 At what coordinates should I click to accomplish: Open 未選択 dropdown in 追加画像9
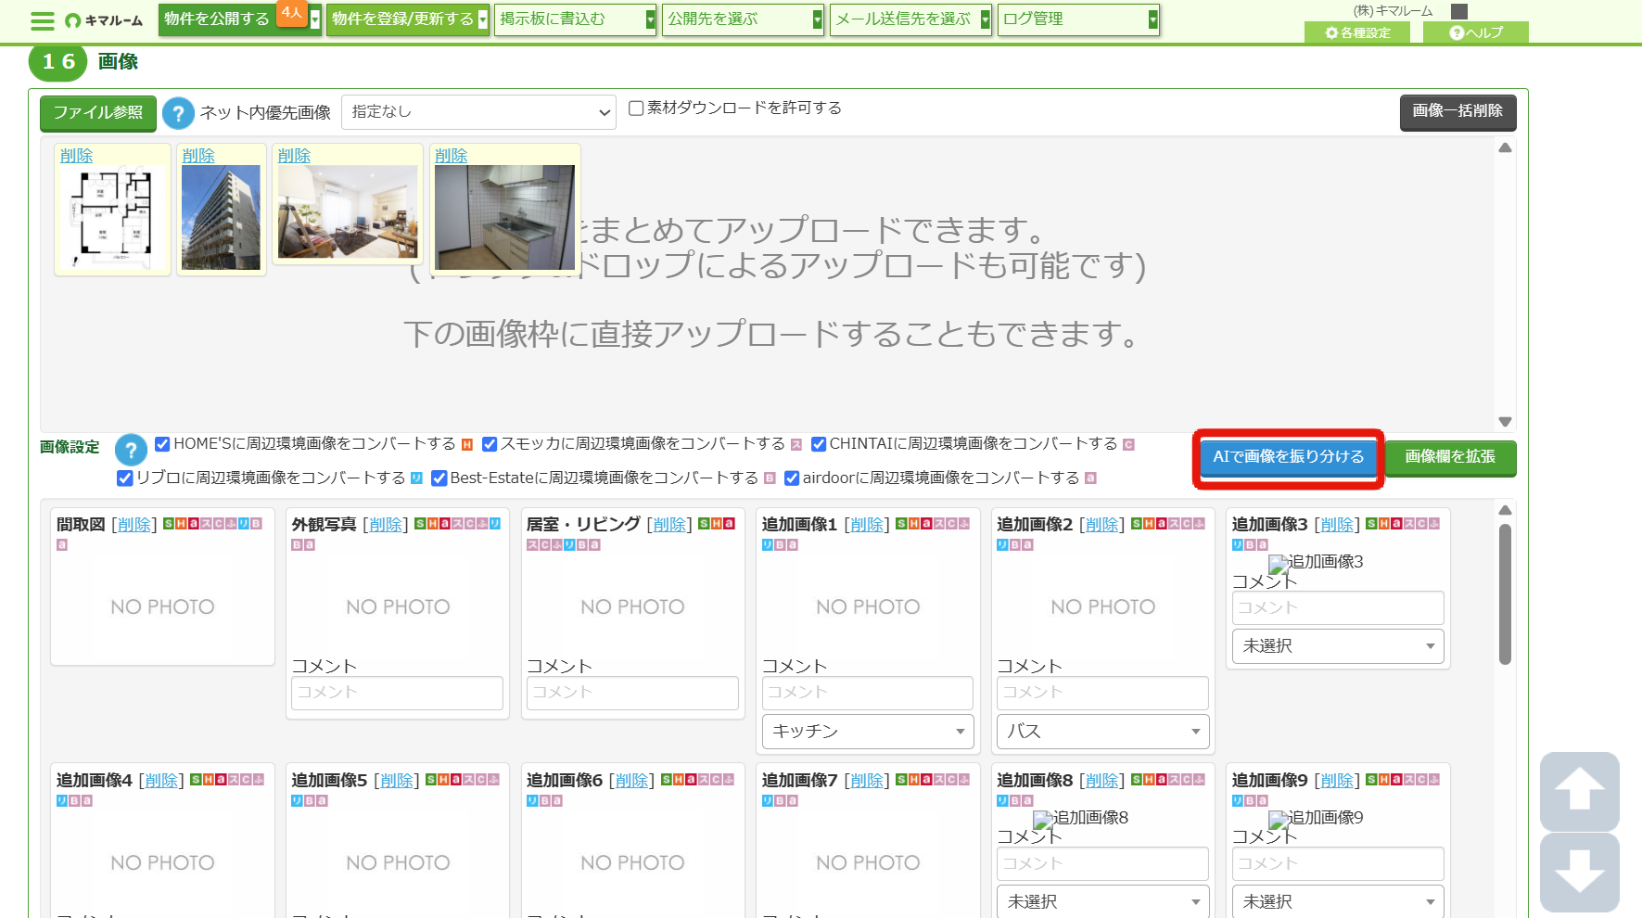coord(1338,902)
